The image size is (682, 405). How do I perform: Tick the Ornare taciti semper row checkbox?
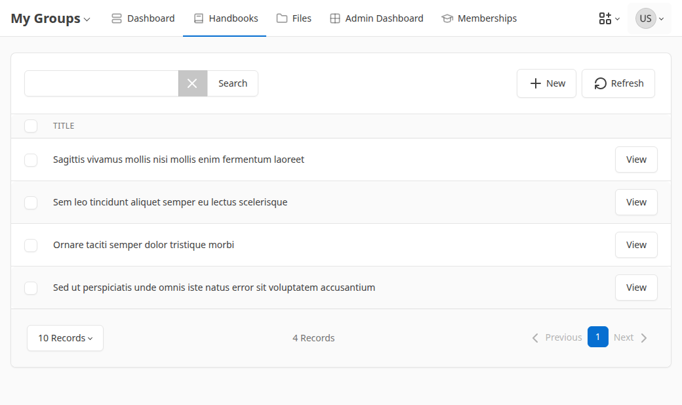[x=31, y=245]
